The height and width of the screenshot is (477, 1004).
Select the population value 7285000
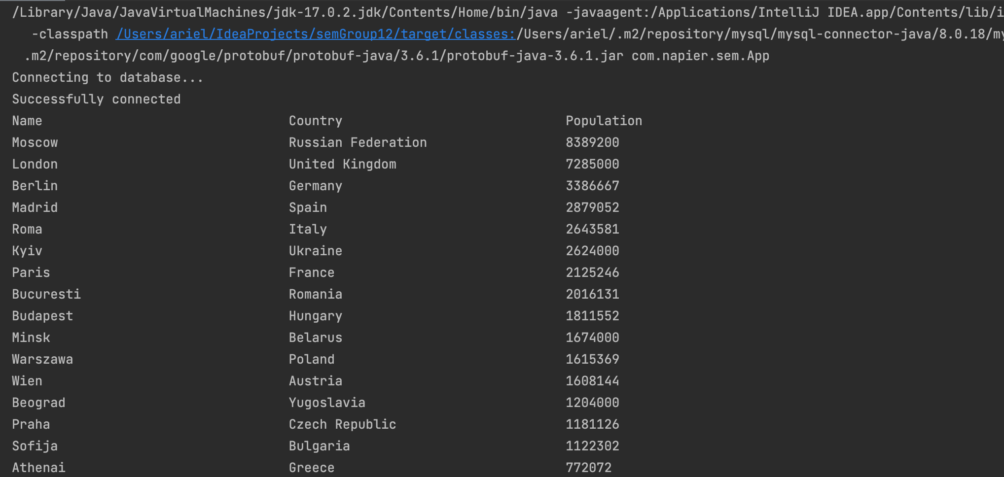click(x=592, y=164)
